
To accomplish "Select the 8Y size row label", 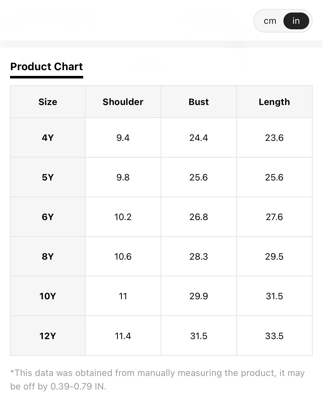I will 48,256.
